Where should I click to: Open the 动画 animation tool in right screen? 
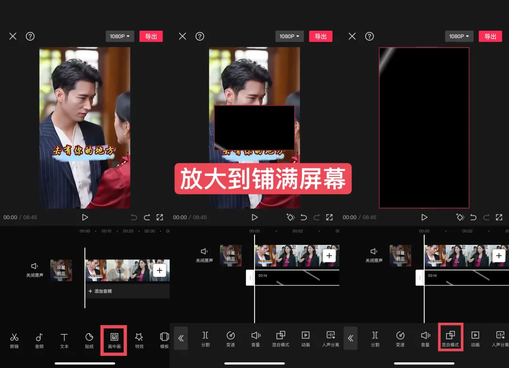tap(475, 339)
